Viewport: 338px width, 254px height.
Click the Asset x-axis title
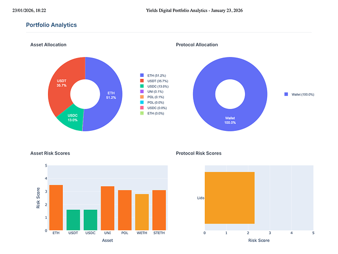[x=107, y=240]
